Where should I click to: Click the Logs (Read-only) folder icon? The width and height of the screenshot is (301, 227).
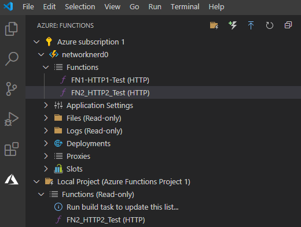[58, 131]
